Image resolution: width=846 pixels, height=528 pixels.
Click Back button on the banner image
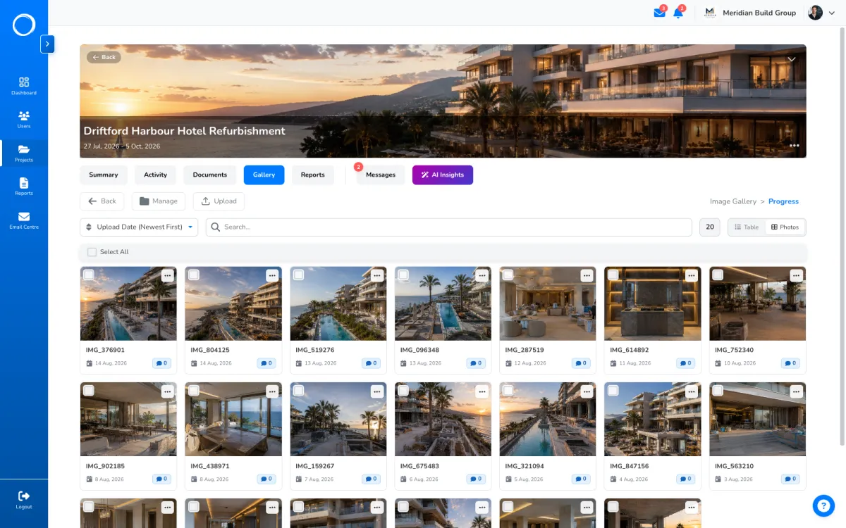(104, 57)
